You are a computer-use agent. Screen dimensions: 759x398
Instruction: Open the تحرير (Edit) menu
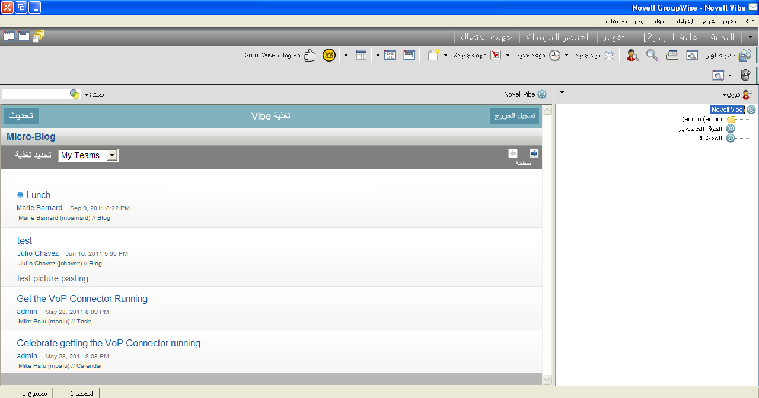click(x=729, y=21)
